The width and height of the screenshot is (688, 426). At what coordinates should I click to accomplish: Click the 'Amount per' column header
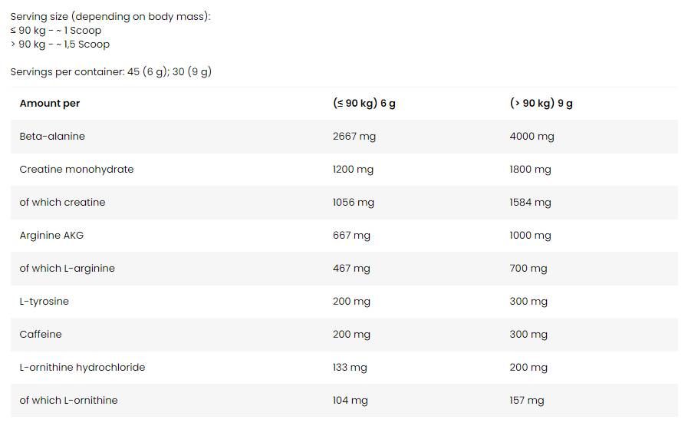coord(50,104)
